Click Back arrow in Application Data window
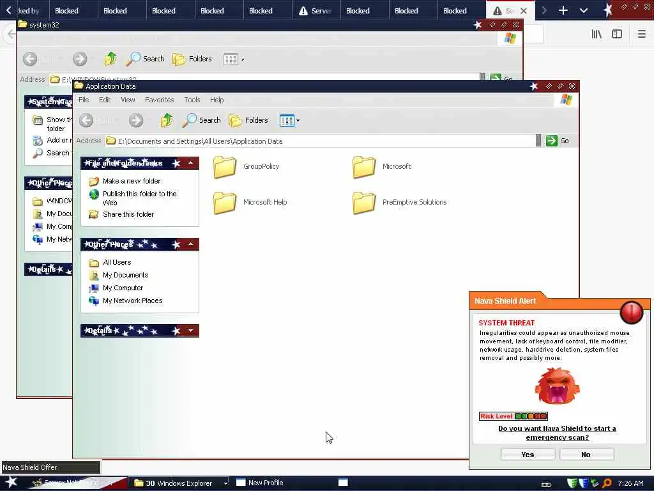The height and width of the screenshot is (491, 654). pyautogui.click(x=86, y=120)
